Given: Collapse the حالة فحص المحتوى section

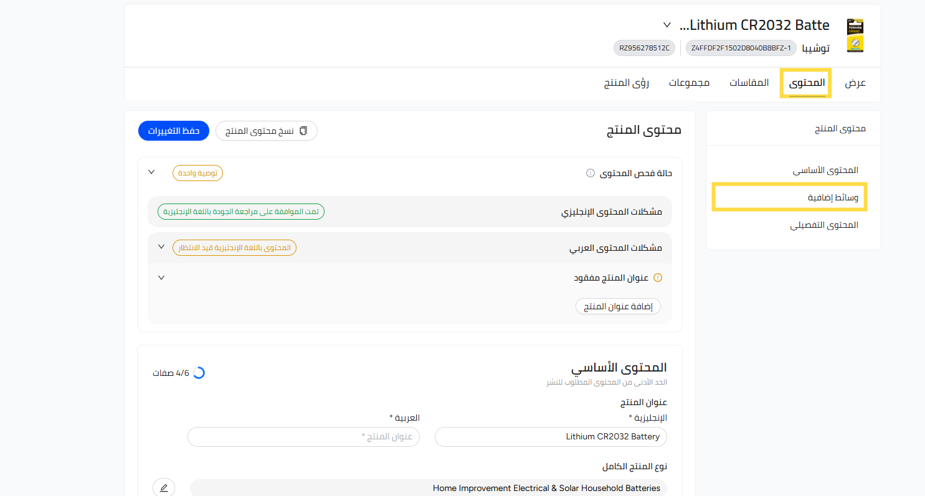Looking at the screenshot, I should click(x=151, y=172).
